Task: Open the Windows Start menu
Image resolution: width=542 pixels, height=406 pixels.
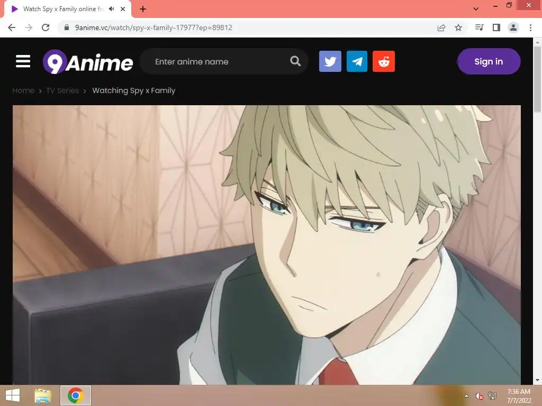Action: click(13, 395)
